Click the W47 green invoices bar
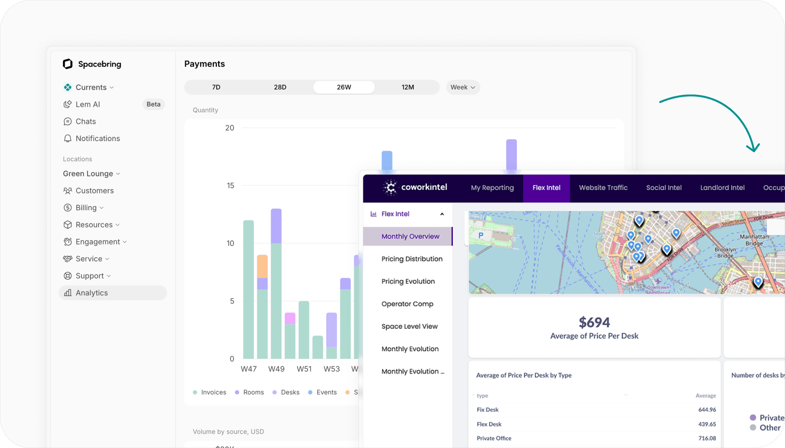Screen dimensions: 785x448 click(x=249, y=289)
